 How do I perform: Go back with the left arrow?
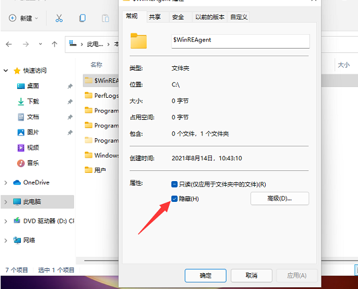(x=9, y=44)
